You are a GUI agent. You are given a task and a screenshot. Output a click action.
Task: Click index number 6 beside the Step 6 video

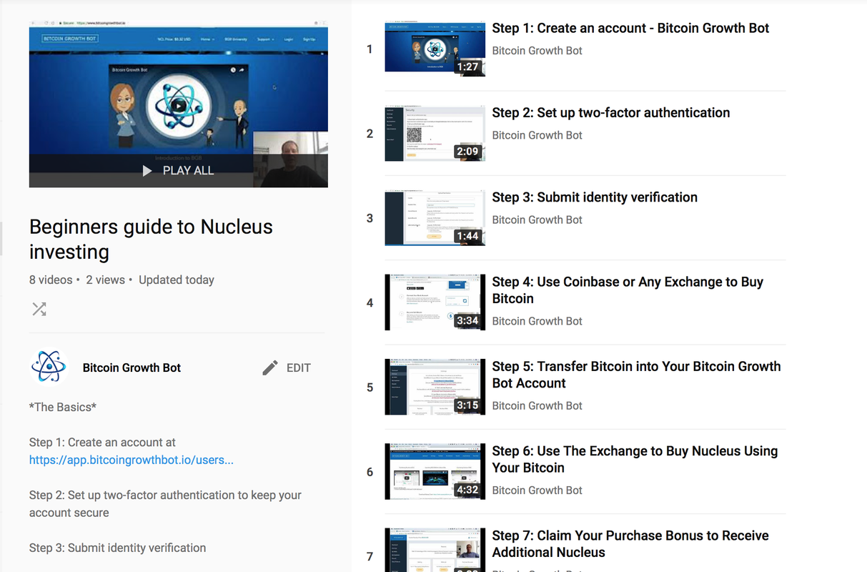pos(370,472)
